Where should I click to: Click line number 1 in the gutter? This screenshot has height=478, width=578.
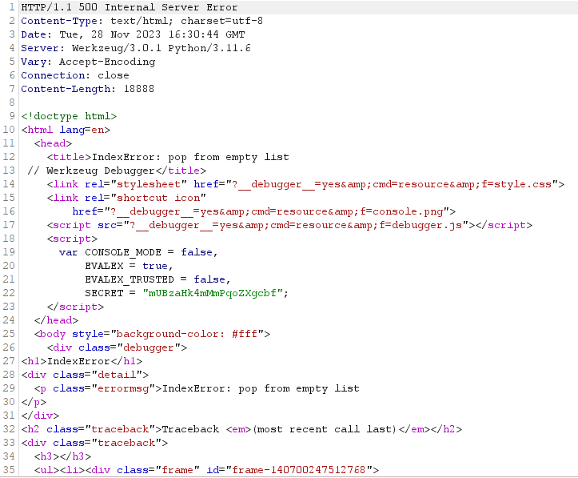(x=12, y=7)
